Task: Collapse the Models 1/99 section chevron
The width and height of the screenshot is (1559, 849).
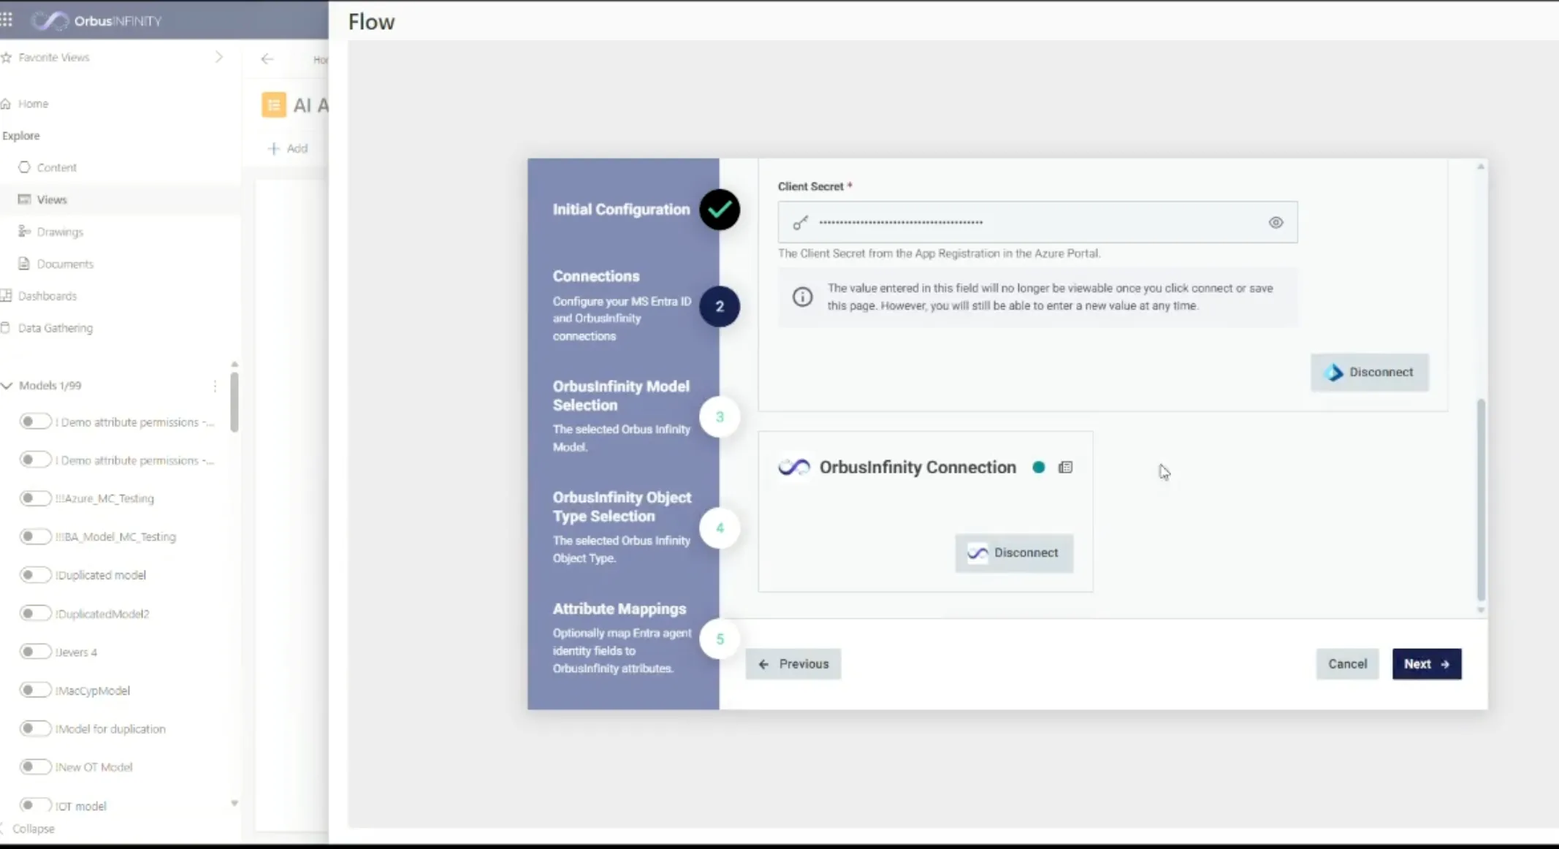Action: pyautogui.click(x=7, y=386)
